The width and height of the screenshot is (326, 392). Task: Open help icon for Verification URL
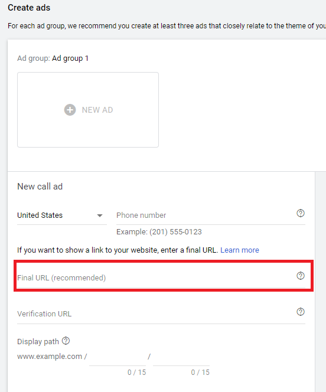[301, 312]
